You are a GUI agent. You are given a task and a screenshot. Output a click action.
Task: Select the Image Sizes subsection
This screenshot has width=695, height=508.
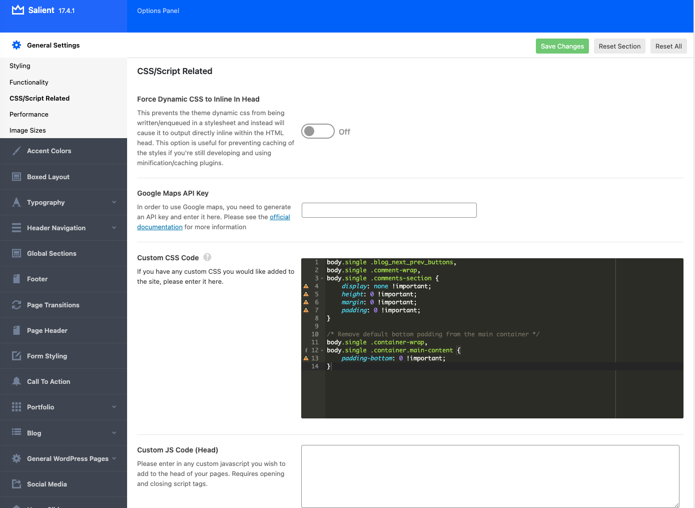click(x=28, y=130)
